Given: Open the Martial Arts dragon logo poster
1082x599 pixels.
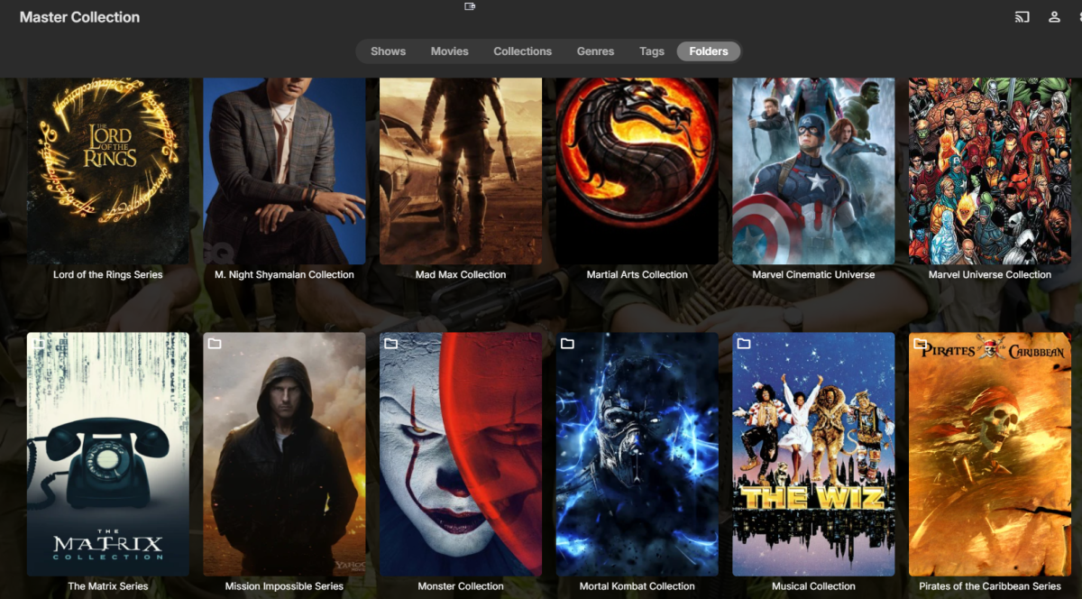Looking at the screenshot, I should click(x=637, y=171).
